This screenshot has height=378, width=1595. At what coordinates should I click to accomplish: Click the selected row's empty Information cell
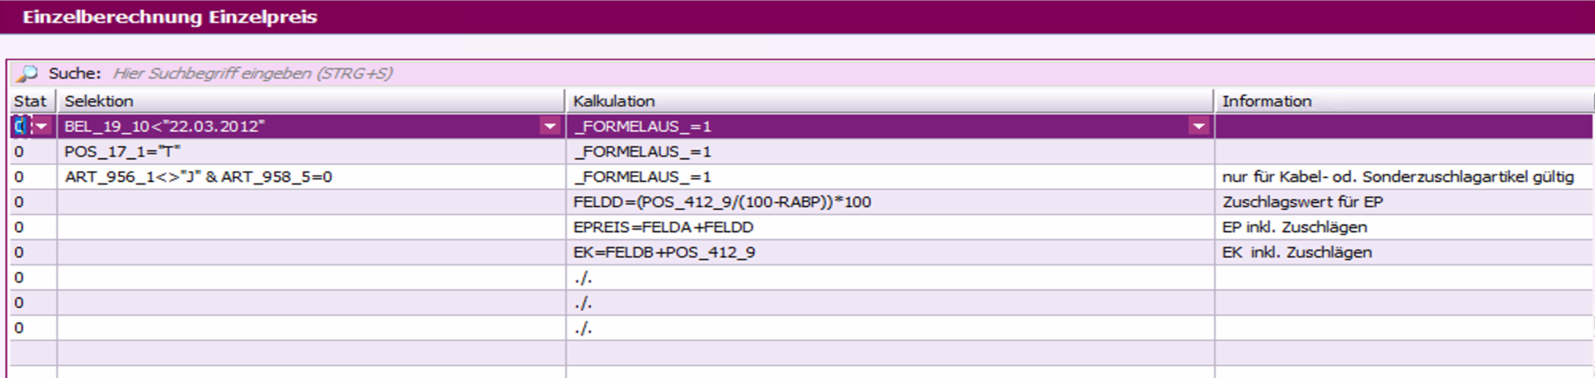click(1402, 126)
